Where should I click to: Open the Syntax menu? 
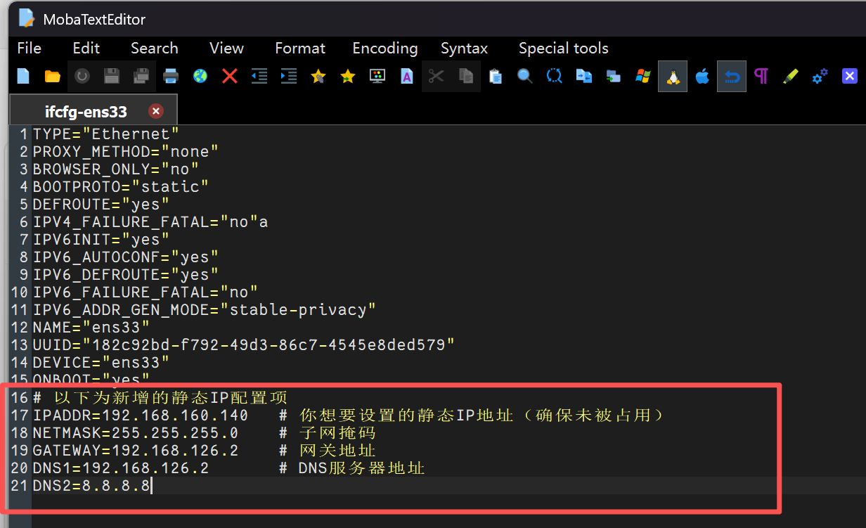[x=465, y=49]
